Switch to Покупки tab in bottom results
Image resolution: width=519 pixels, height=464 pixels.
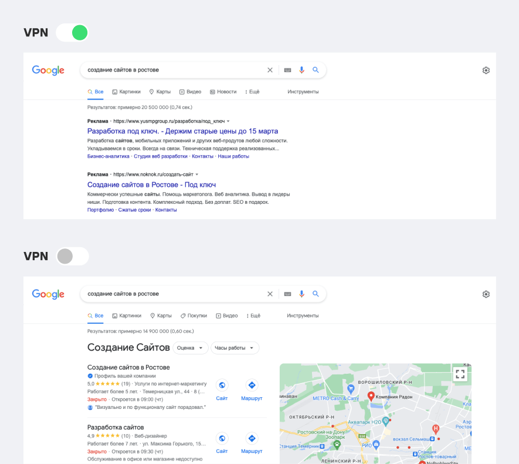click(194, 316)
